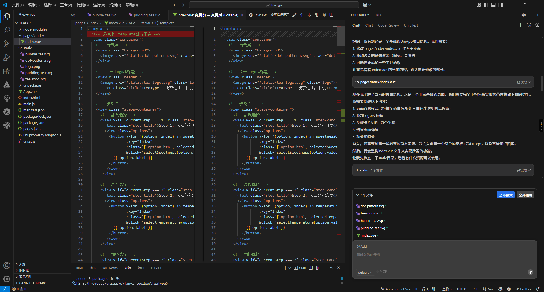Open the 终端(T) menu
The width and height of the screenshot is (544, 292).
click(x=115, y=5)
